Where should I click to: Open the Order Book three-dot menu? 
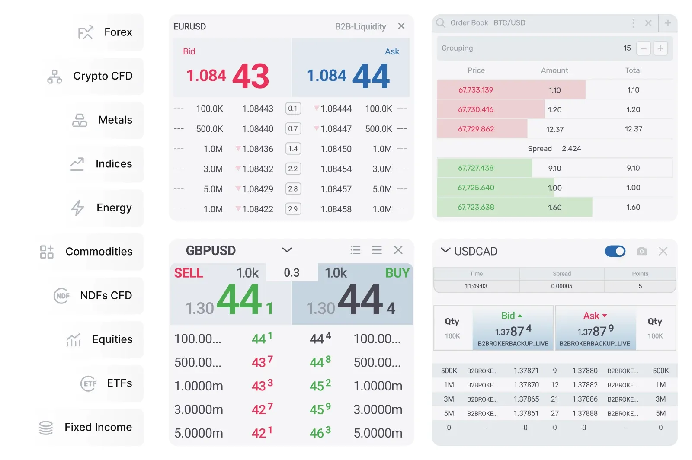(633, 23)
